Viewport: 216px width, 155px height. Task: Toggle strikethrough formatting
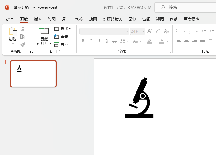(115, 41)
